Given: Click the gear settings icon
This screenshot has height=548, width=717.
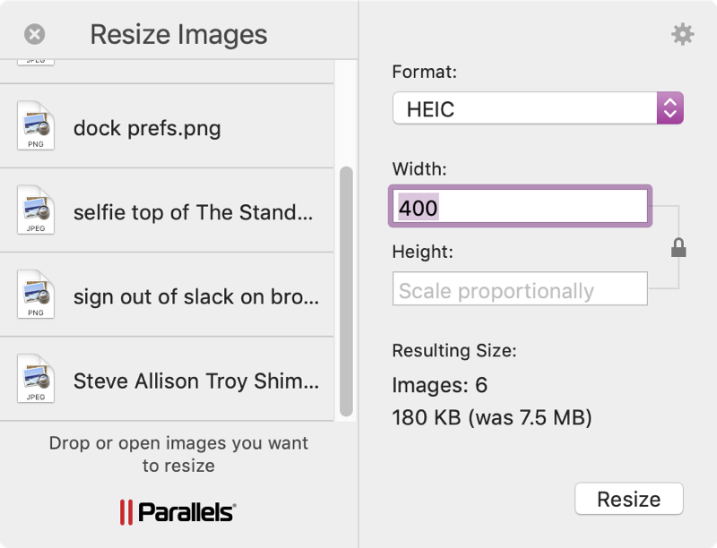Looking at the screenshot, I should (x=682, y=35).
